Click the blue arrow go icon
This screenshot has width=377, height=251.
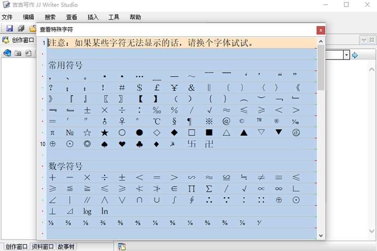pos(355,55)
